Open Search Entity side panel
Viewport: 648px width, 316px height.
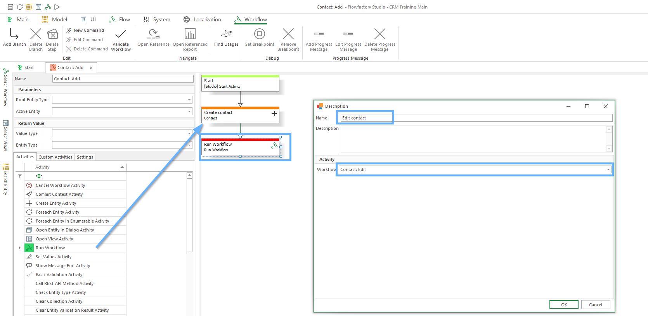point(5,179)
